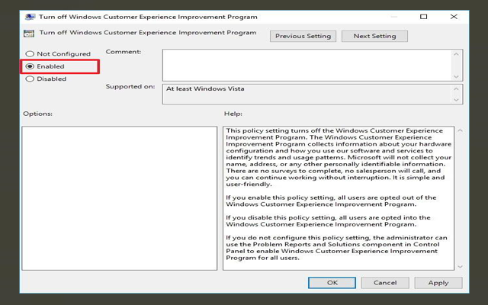Click the setting icon beside the policy heading

click(x=29, y=34)
